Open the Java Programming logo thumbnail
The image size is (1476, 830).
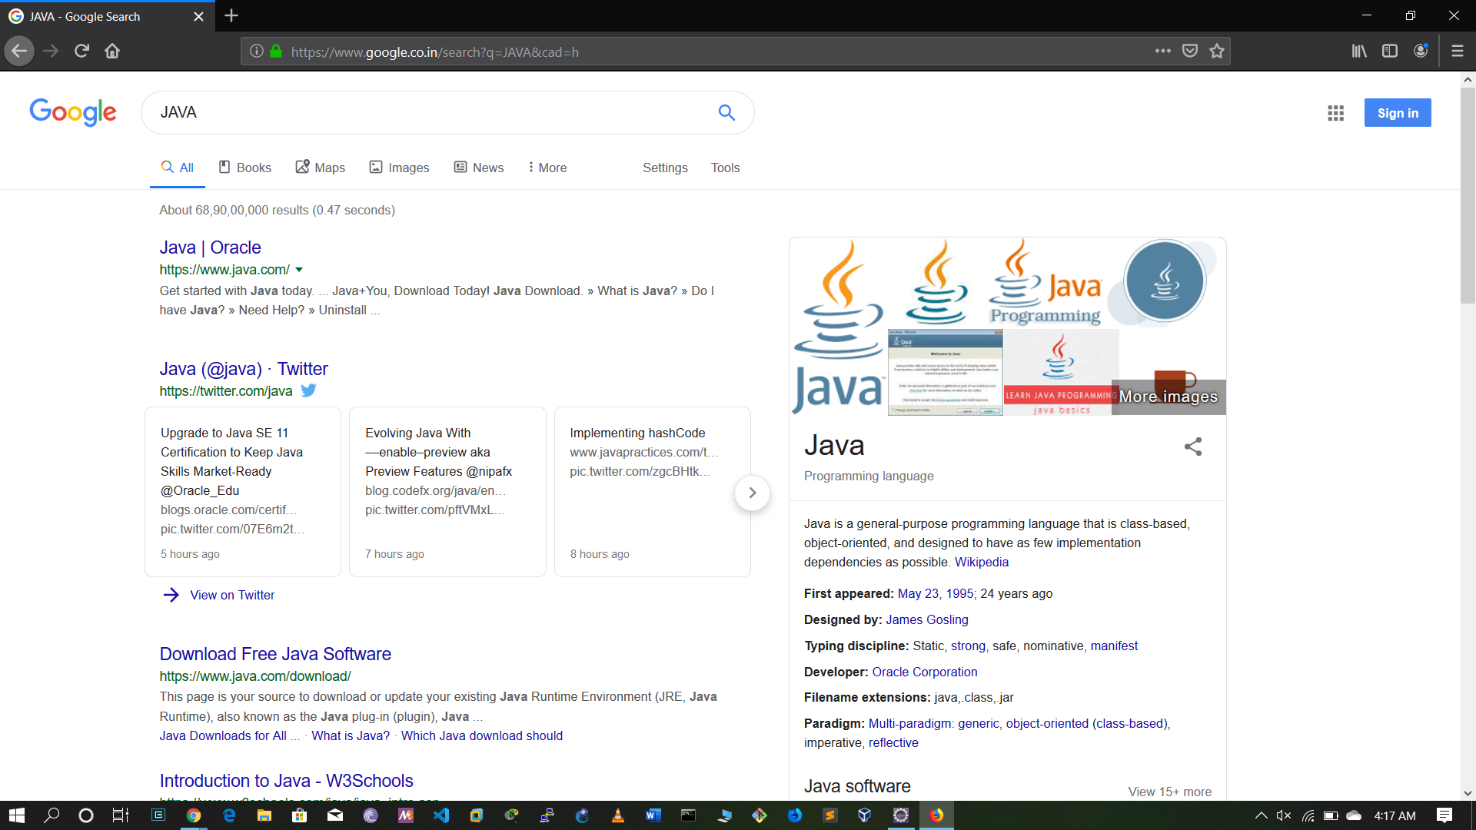[1045, 282]
